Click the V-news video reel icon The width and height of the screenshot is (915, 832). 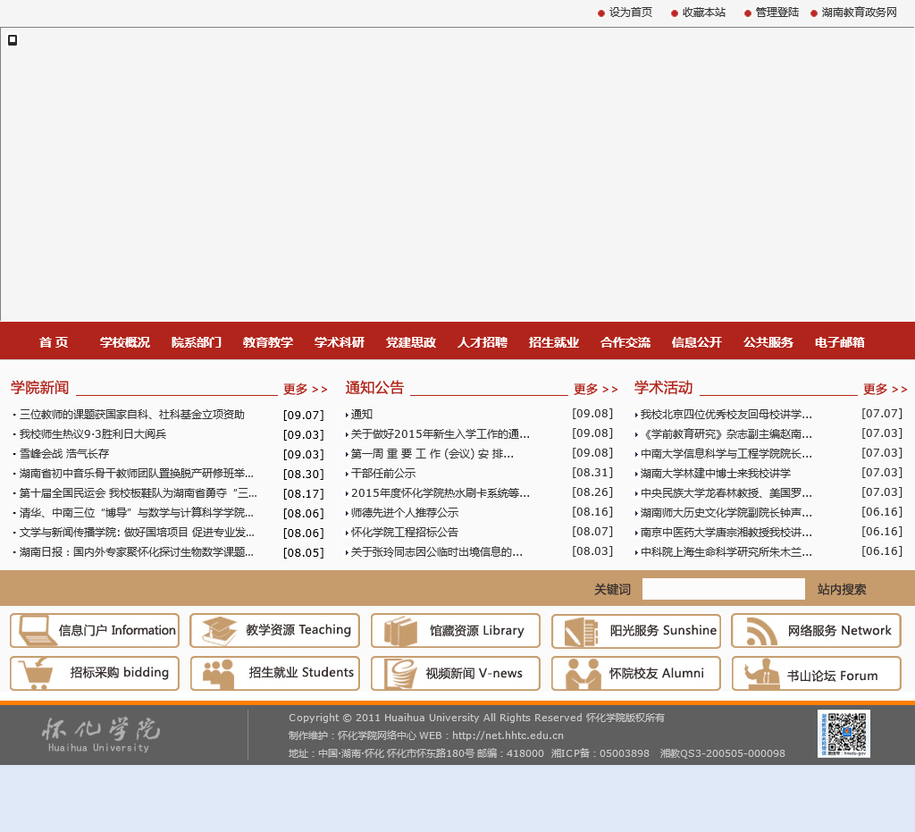(400, 674)
